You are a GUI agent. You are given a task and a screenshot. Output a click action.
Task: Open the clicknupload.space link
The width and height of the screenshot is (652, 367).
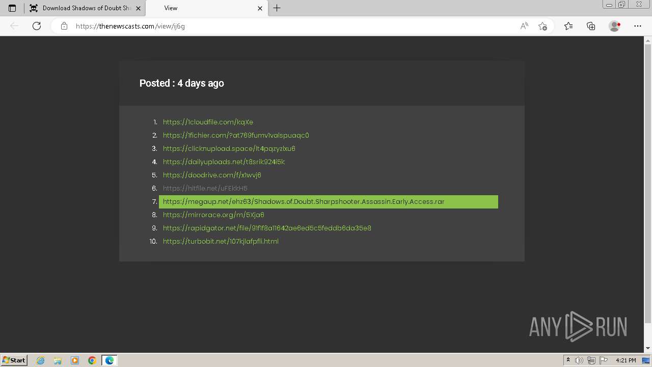click(229, 149)
